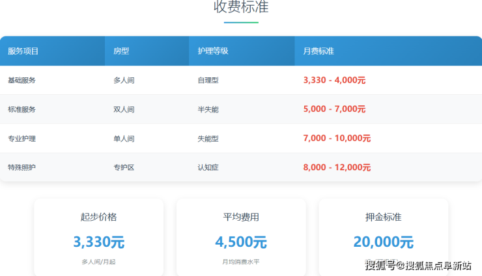
Task: Click the 双人间 room type cell
Action: coord(124,110)
